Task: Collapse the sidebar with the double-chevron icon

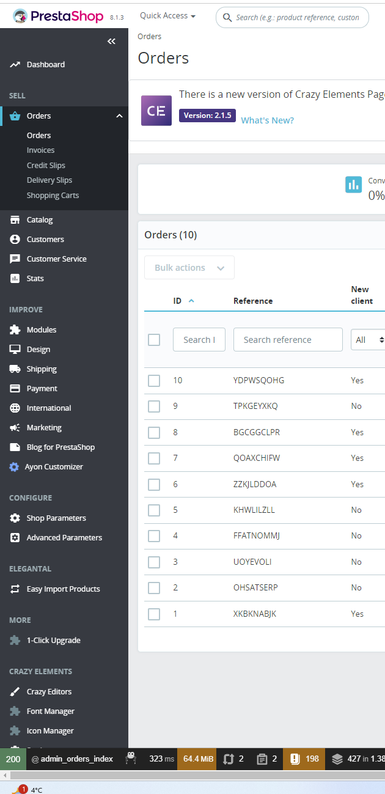Action: 111,41
